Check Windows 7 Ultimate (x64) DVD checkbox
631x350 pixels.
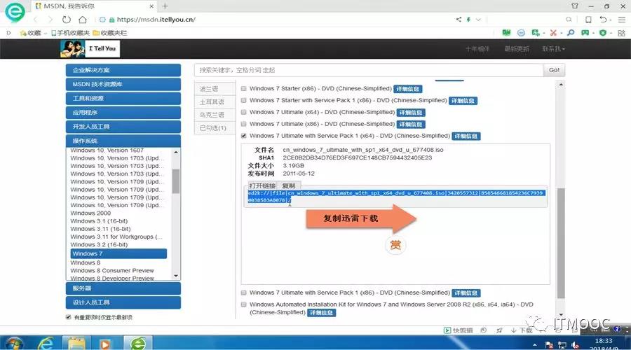243,112
